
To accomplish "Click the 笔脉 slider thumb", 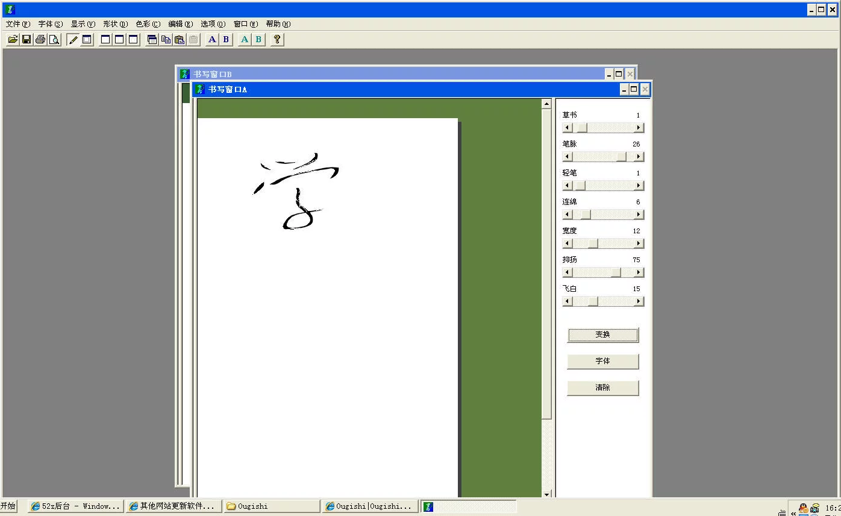I will [x=621, y=157].
